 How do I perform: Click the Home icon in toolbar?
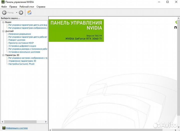29,12
